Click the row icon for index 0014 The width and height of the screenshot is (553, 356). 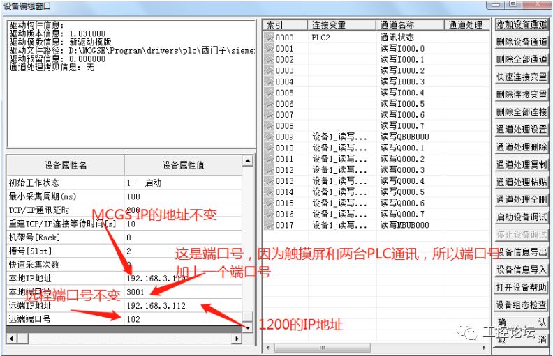pyautogui.click(x=269, y=192)
